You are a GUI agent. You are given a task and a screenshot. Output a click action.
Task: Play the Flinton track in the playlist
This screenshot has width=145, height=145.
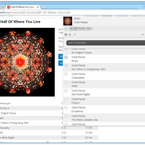66,99
